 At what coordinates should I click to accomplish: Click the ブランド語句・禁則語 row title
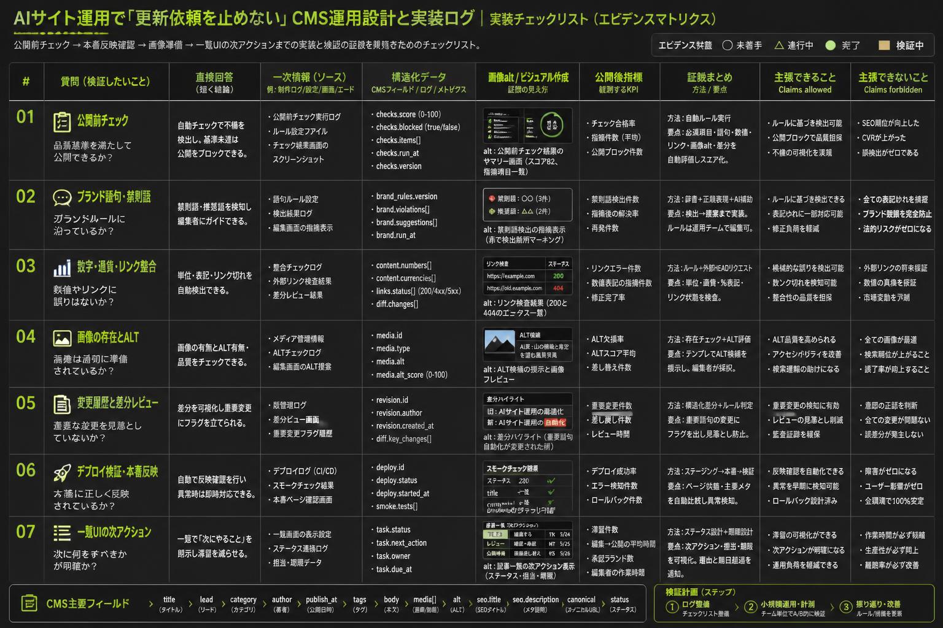click(x=114, y=197)
